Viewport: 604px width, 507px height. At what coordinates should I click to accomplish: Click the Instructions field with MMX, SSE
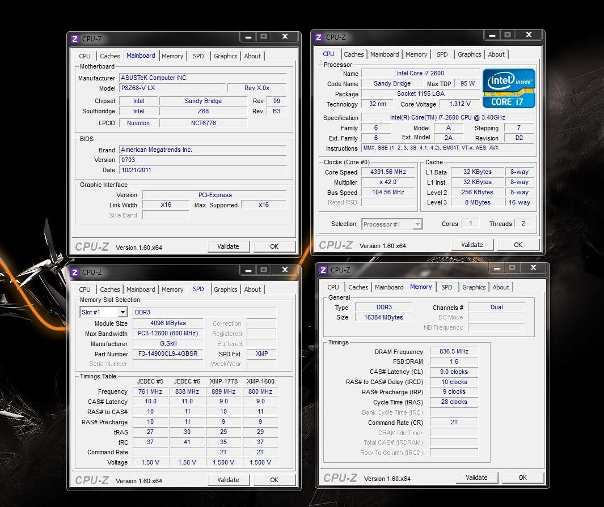point(447,148)
